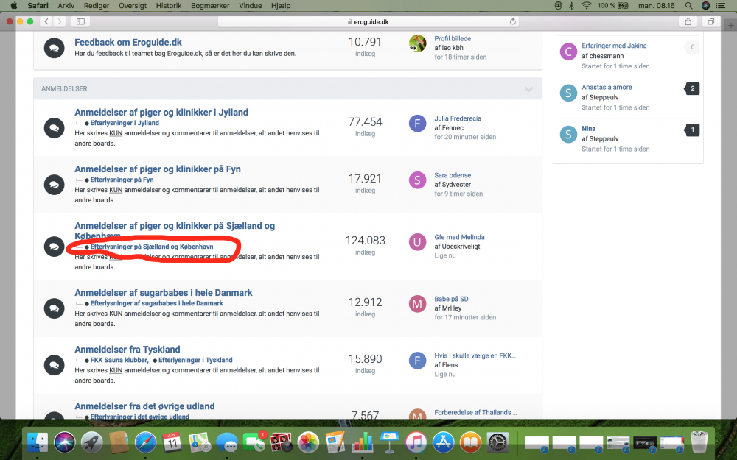Screen dimensions: 737x460
Task: Open the Hjælp menu
Action: [x=281, y=6]
